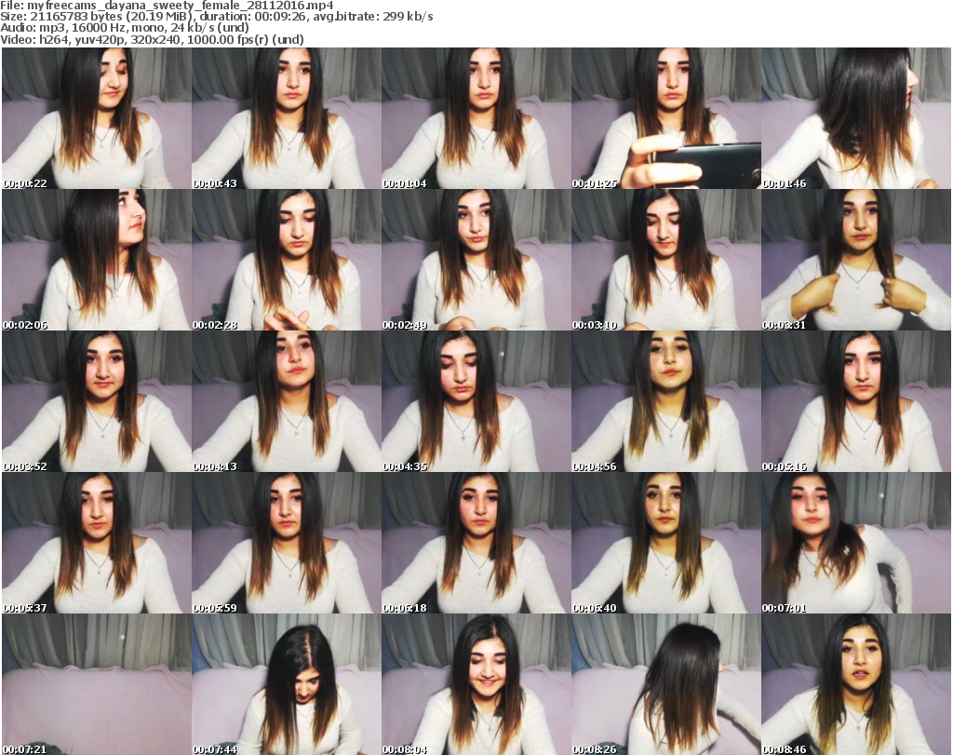Screen dimensions: 953x755
Task: Select the frame stamped 00:04:56
Action: pos(666,401)
